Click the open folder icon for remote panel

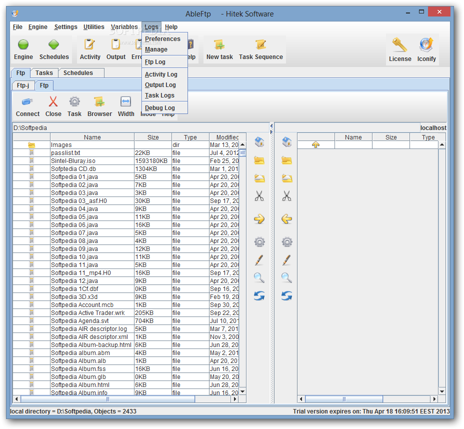click(x=286, y=178)
